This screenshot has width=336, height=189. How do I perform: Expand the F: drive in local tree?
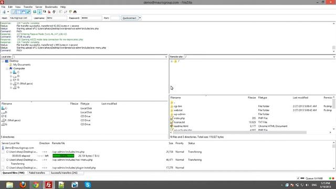(x=11, y=84)
